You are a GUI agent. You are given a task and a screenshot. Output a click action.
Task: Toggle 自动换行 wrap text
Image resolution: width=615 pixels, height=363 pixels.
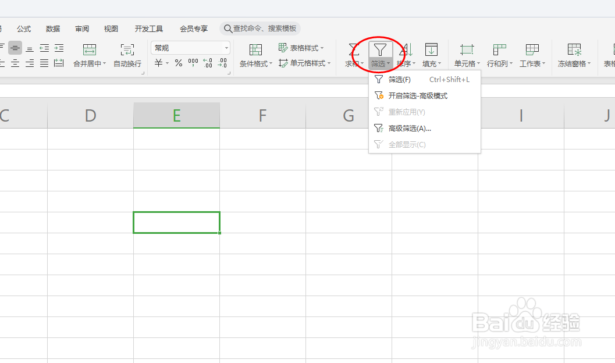(x=127, y=55)
